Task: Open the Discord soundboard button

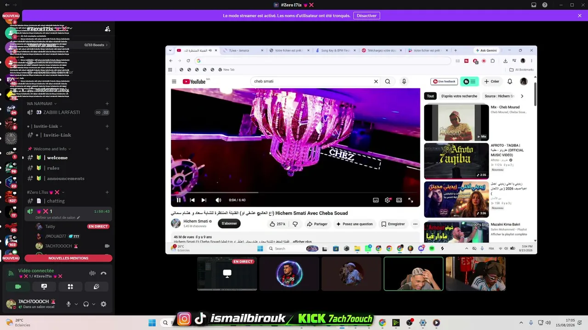Action: point(96,286)
